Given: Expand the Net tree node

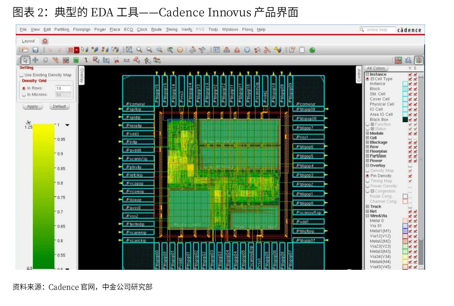Looking at the screenshot, I should [367, 211].
